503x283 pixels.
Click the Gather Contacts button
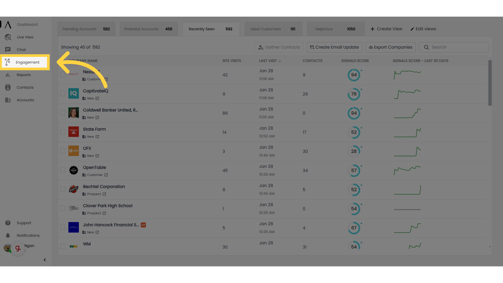(x=279, y=47)
